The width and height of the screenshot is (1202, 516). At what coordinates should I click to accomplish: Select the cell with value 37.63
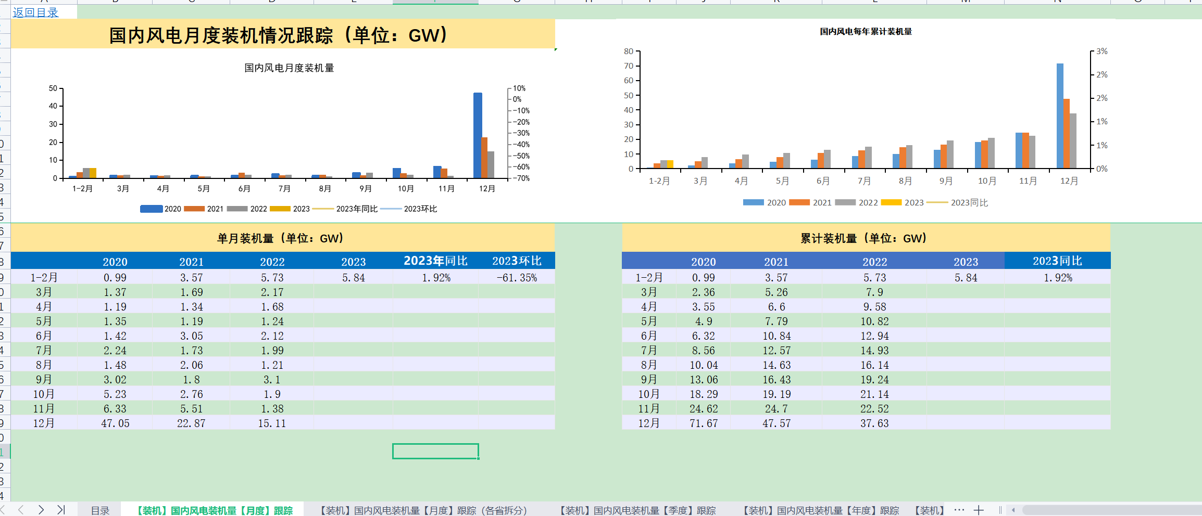click(x=874, y=423)
